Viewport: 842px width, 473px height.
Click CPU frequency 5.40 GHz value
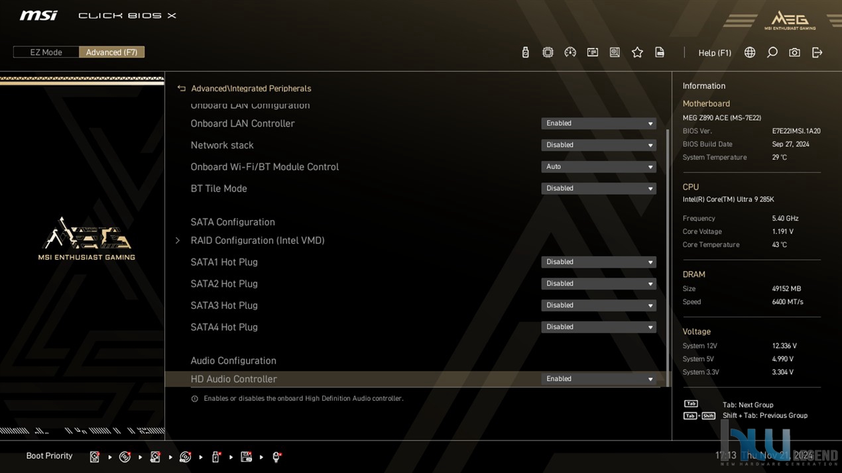click(x=785, y=219)
